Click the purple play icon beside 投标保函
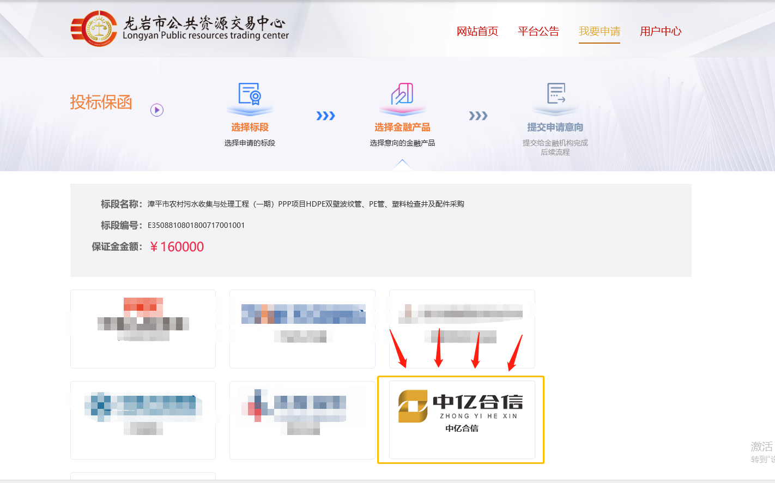 157,110
